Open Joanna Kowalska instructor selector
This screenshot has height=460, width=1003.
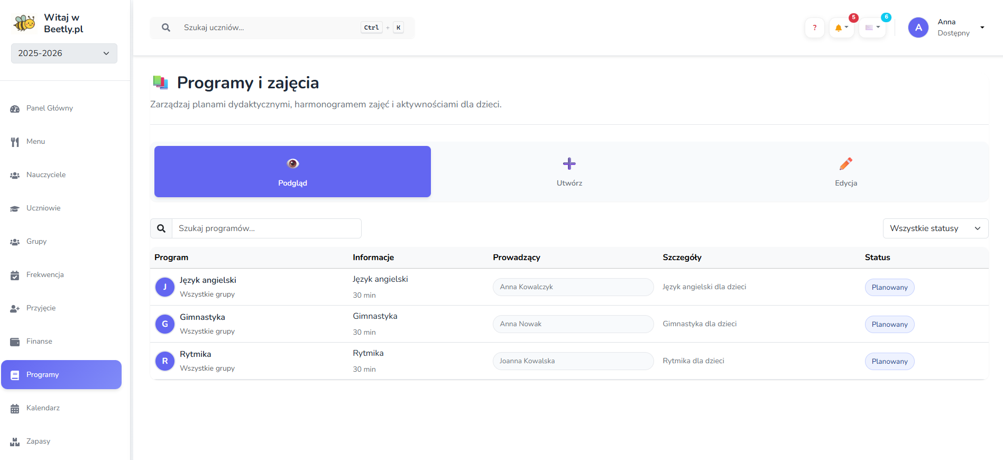point(573,361)
